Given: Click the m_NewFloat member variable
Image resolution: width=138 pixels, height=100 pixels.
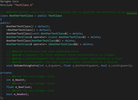Looking at the screenshot, I should pyautogui.click(x=23, y=87).
